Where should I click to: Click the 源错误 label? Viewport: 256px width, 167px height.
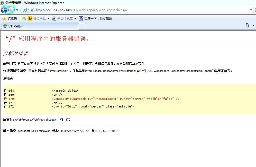tap(8, 78)
